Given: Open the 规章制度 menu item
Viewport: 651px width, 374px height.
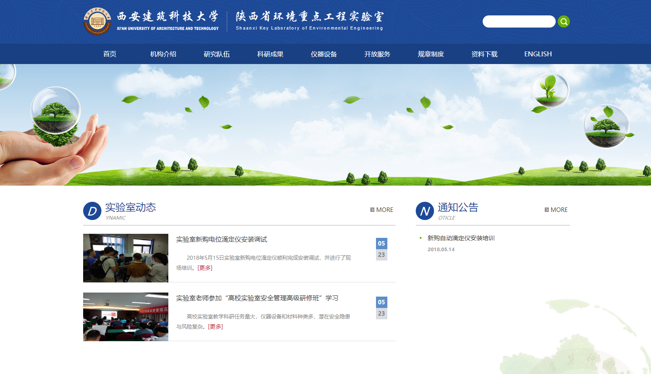Looking at the screenshot, I should pyautogui.click(x=431, y=54).
